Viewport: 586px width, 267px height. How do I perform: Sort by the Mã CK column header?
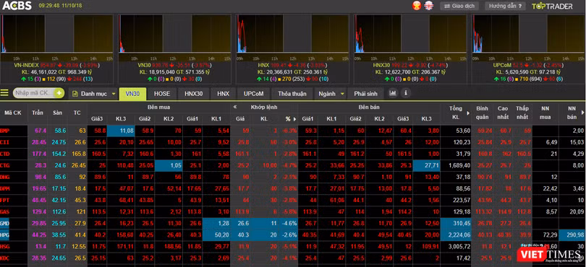pyautogui.click(x=14, y=113)
